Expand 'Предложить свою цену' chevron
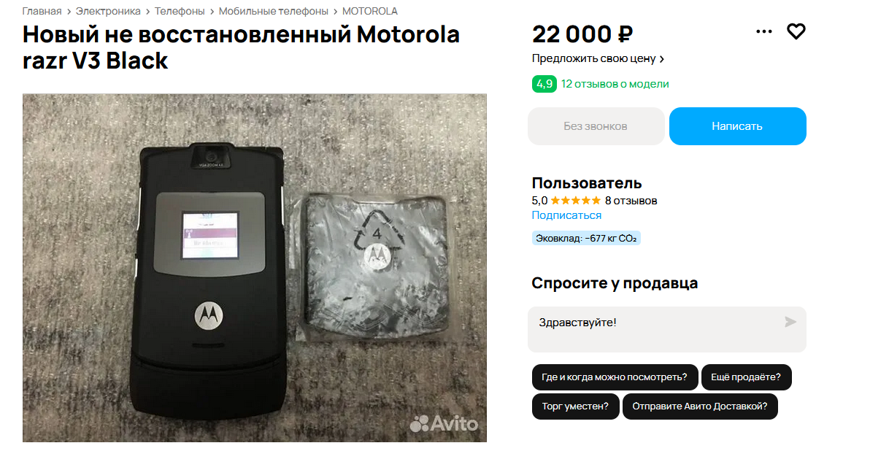889x451 pixels. [661, 59]
